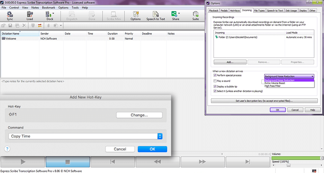Switch to the Hot-Keys tab

click(235, 10)
